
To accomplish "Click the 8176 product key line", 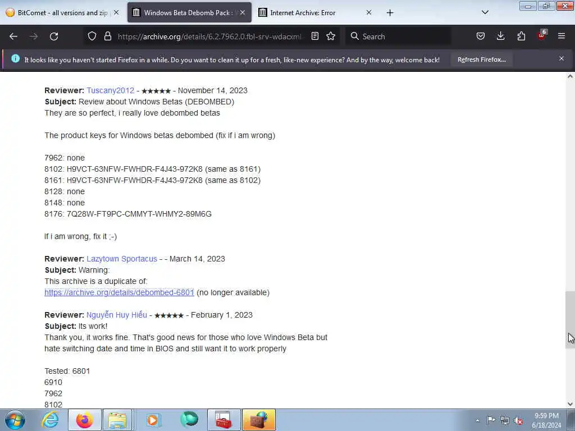I will point(128,214).
